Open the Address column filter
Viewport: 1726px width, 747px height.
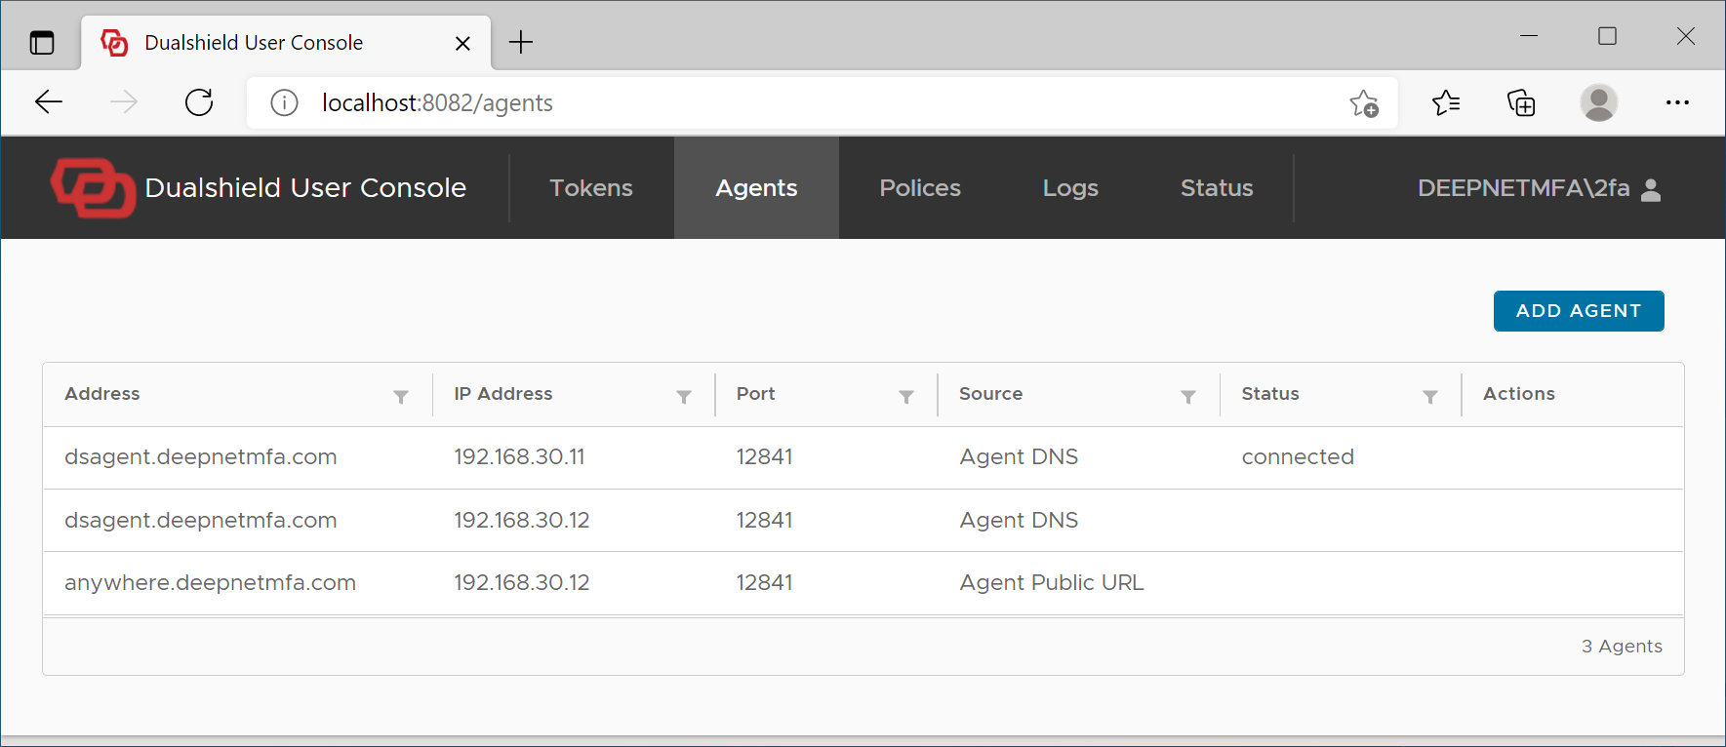(x=401, y=396)
